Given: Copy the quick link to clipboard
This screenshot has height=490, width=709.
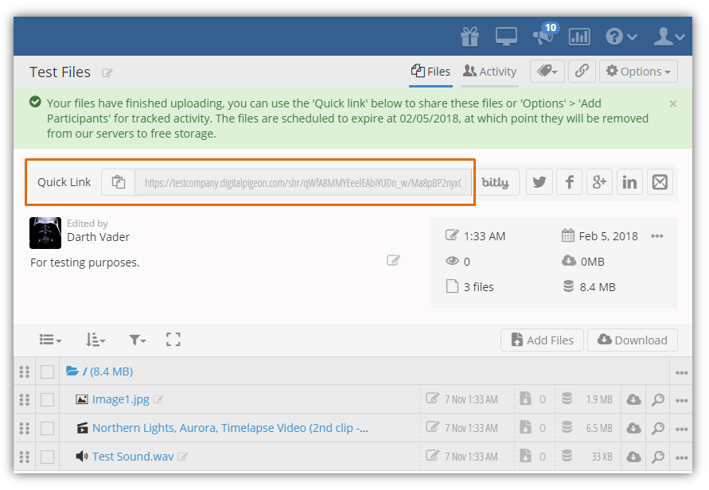Looking at the screenshot, I should pyautogui.click(x=118, y=182).
